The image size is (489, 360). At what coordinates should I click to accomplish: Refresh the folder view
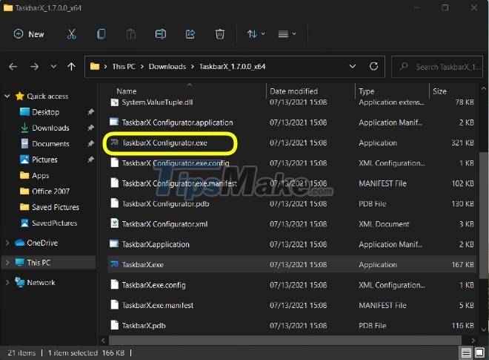[373, 67]
